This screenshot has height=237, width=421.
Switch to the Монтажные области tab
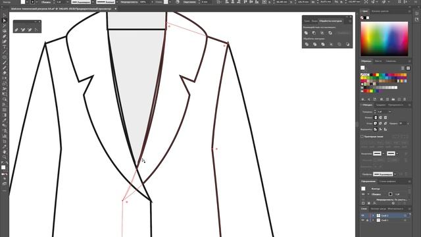click(395, 209)
